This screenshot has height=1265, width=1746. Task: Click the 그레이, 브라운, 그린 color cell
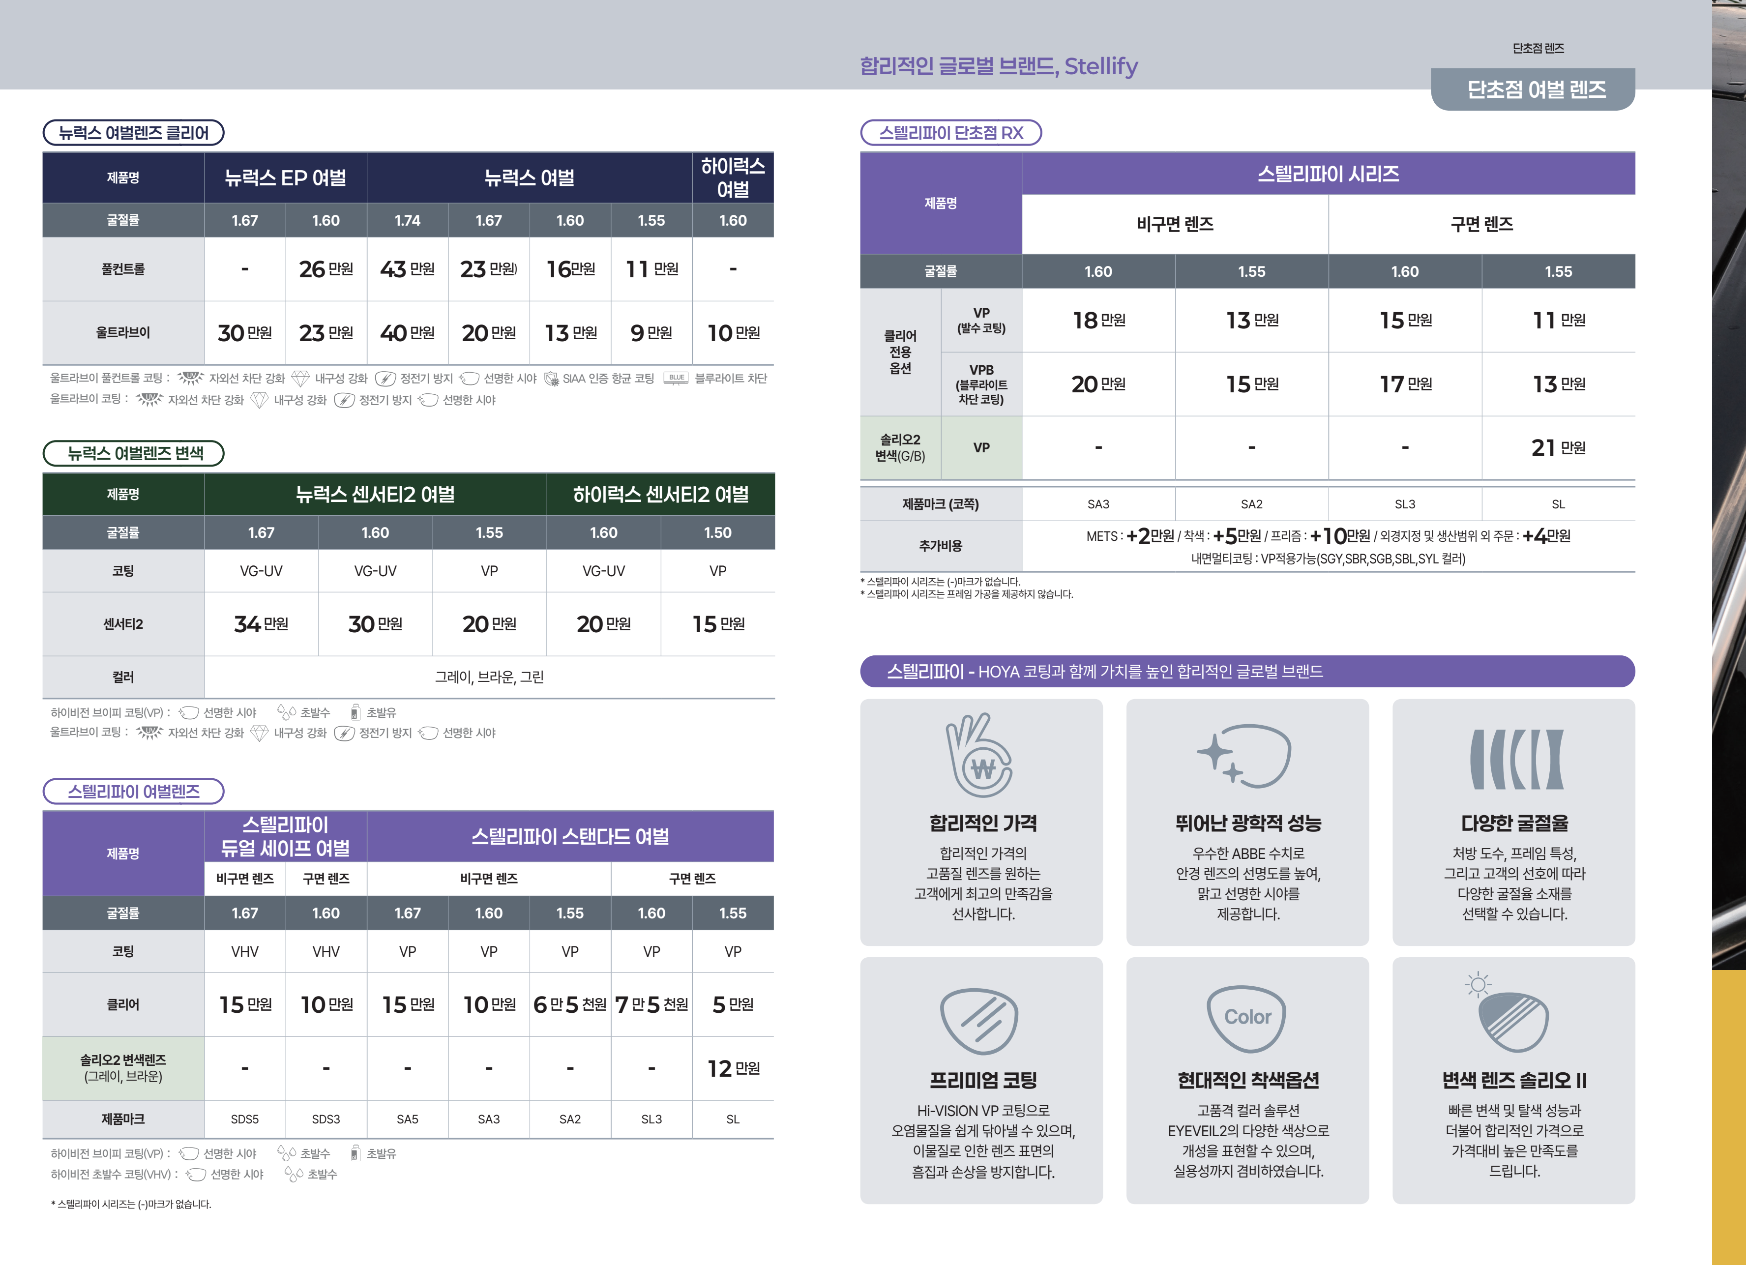[x=490, y=677]
